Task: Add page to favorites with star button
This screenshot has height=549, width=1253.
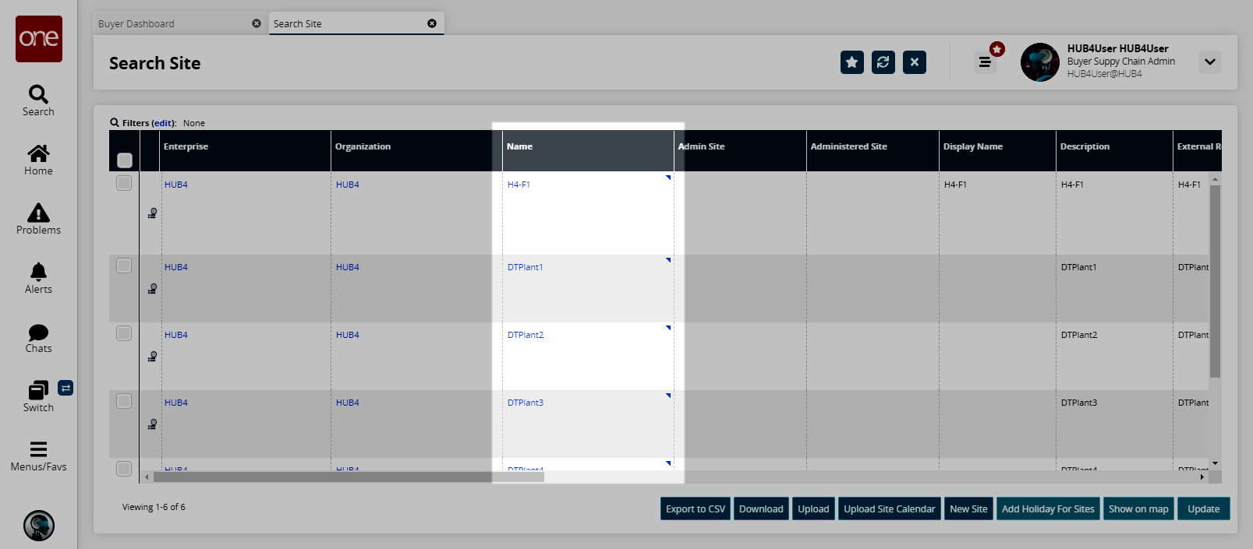Action: tap(852, 62)
